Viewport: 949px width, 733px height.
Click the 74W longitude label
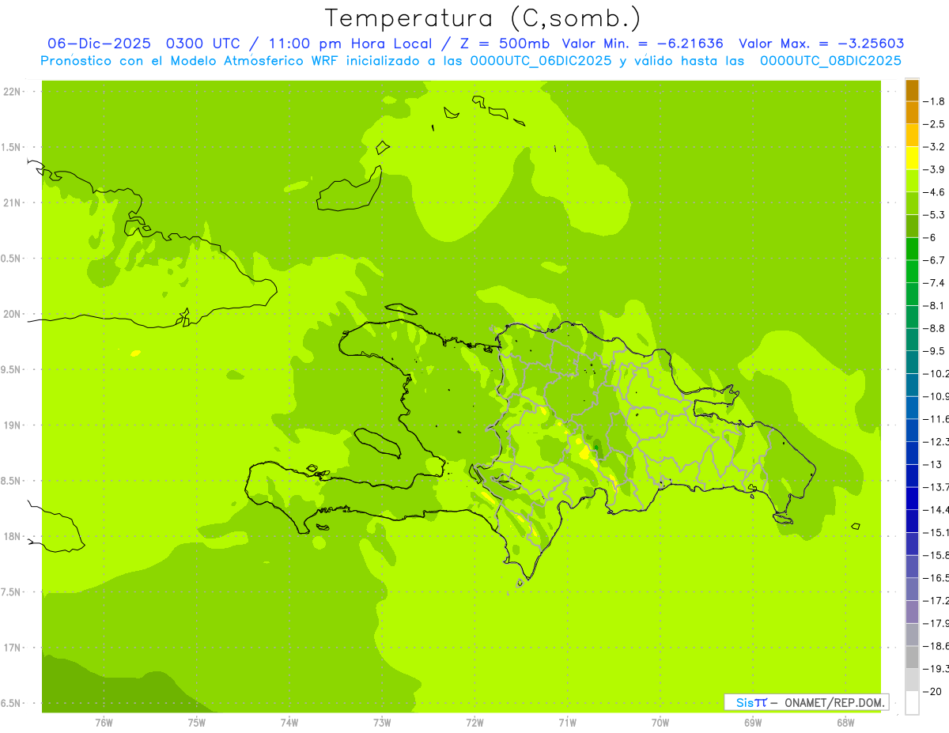[x=289, y=722]
